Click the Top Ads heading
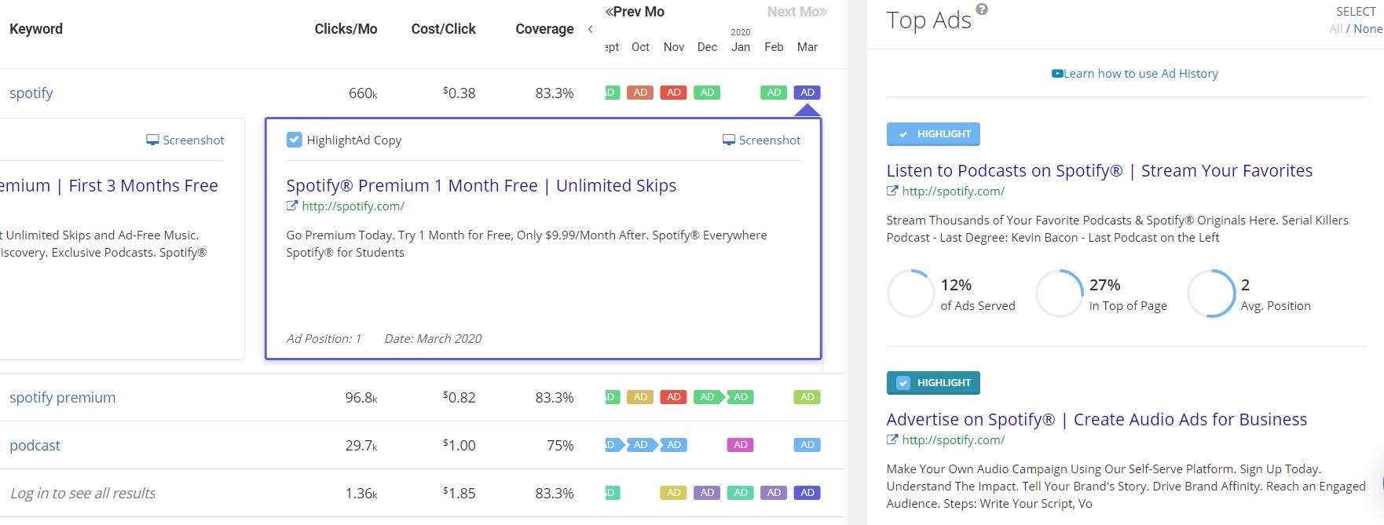1384x525 pixels. tap(928, 20)
